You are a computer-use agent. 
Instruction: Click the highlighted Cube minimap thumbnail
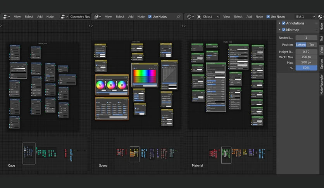tap(29, 153)
